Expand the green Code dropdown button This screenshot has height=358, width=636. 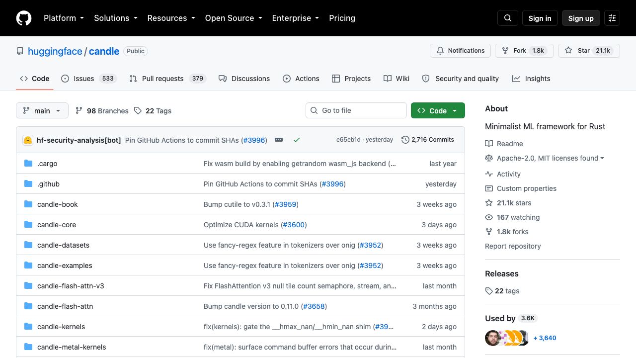(x=438, y=110)
